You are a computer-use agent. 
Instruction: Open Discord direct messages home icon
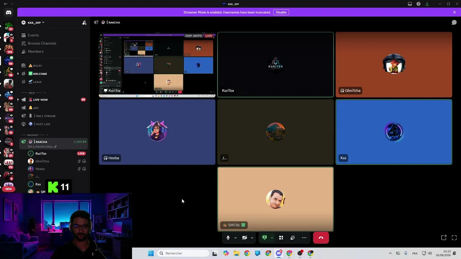(x=9, y=13)
